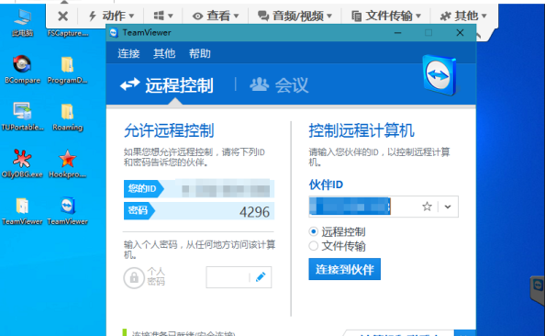Screen dimensions: 545x336
Task: Click the TeamViewer title bar app icon
Action: pos(114,33)
